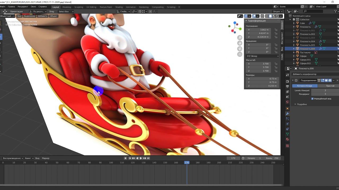This screenshot has width=339, height=190.
Task: Open the Modifier properties wrench icon
Action: pos(287,113)
